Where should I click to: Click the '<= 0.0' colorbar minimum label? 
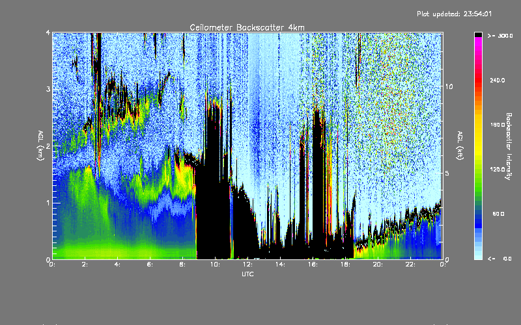click(x=500, y=258)
